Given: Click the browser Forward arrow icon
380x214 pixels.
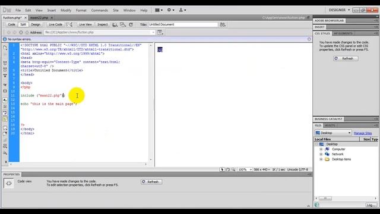Looking at the screenshot, I should click(x=14, y=32).
